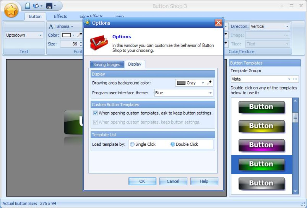Click OK in the Options dialog
This screenshot has width=307, height=208.
(x=142, y=181)
